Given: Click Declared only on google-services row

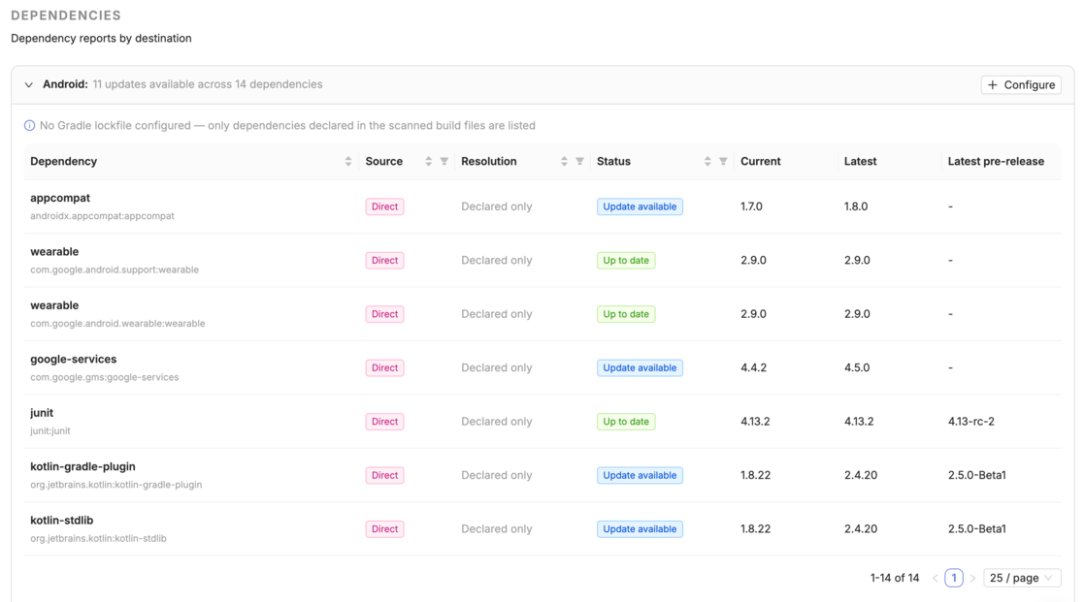Looking at the screenshot, I should tap(497, 367).
